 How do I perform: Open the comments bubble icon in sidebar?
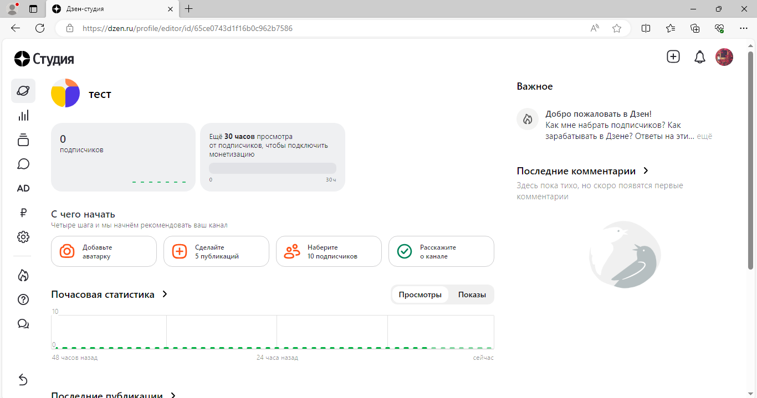[23, 164]
